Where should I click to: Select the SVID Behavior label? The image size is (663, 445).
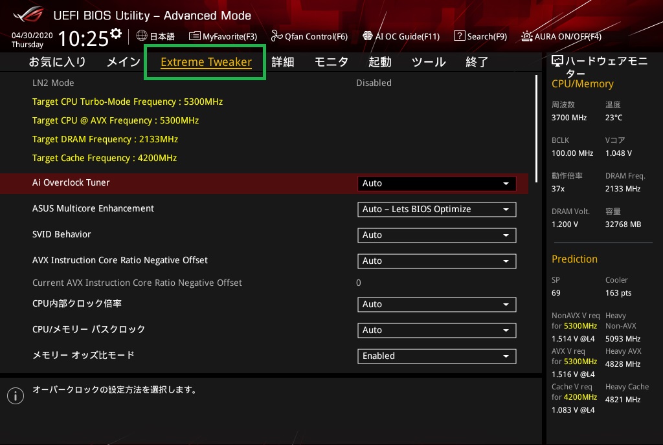62,234
